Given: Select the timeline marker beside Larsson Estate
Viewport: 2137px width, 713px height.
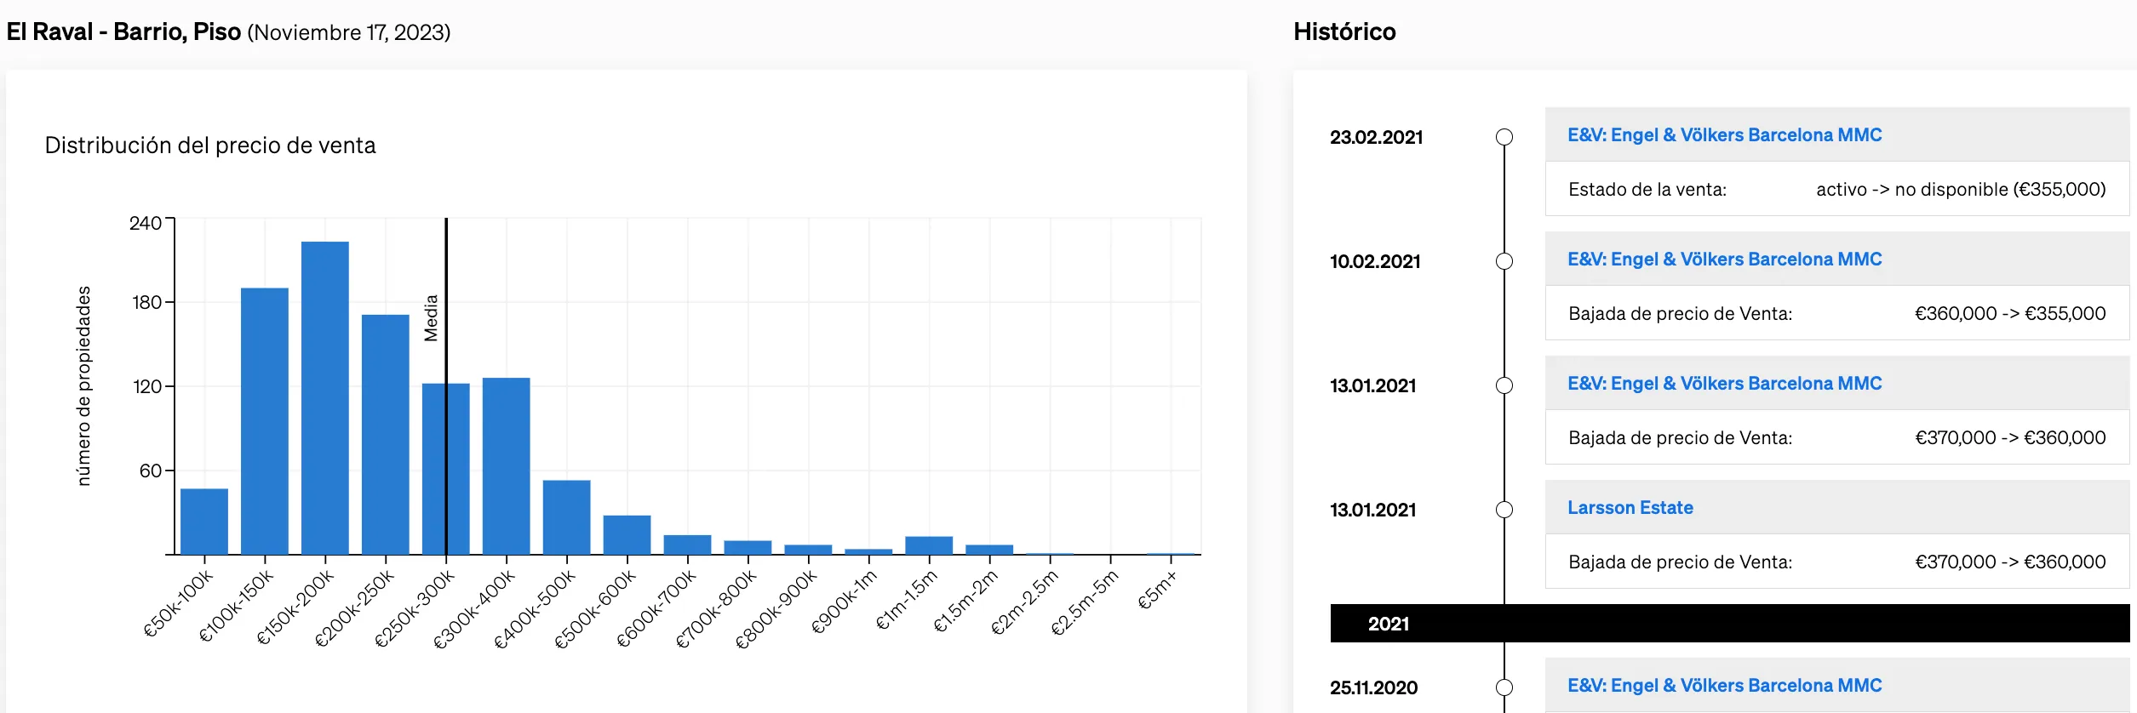Looking at the screenshot, I should pyautogui.click(x=1504, y=510).
